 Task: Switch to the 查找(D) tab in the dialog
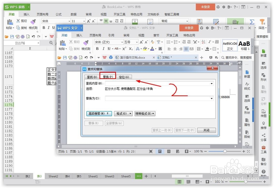[x=92, y=77]
